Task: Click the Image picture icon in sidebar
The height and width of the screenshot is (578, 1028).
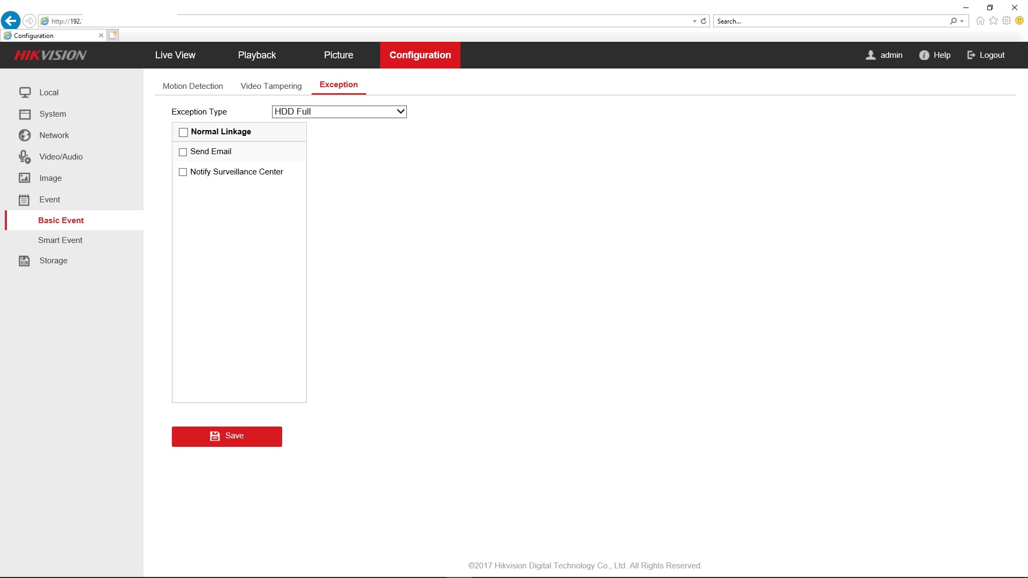Action: click(25, 178)
